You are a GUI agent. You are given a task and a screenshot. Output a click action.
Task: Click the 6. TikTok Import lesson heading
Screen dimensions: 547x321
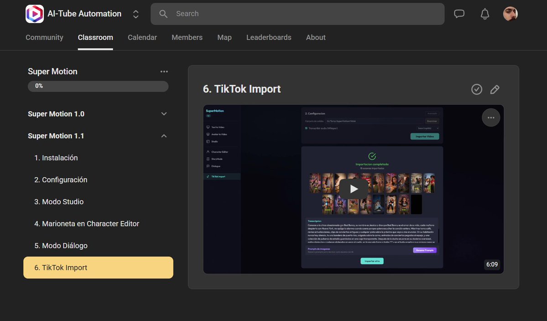click(x=242, y=89)
